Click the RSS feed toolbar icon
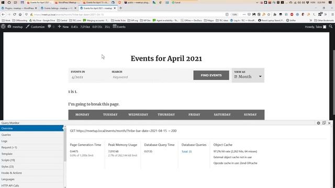This screenshot has width=335, height=188. coord(264,15)
